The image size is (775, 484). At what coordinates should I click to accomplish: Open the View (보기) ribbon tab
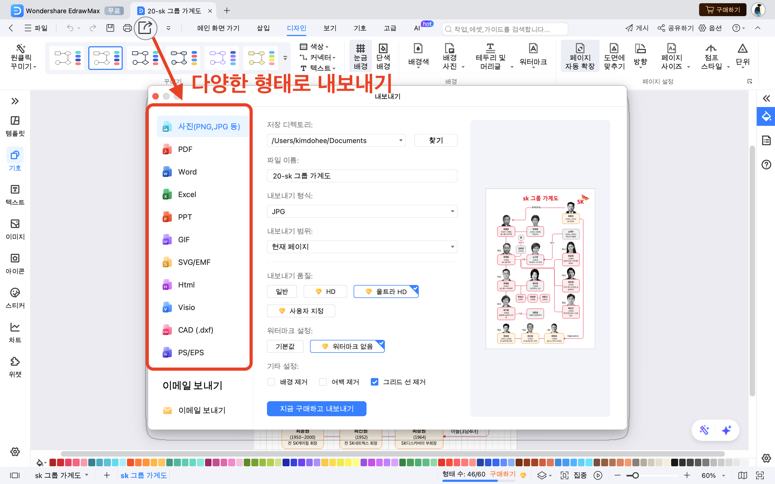(330, 28)
